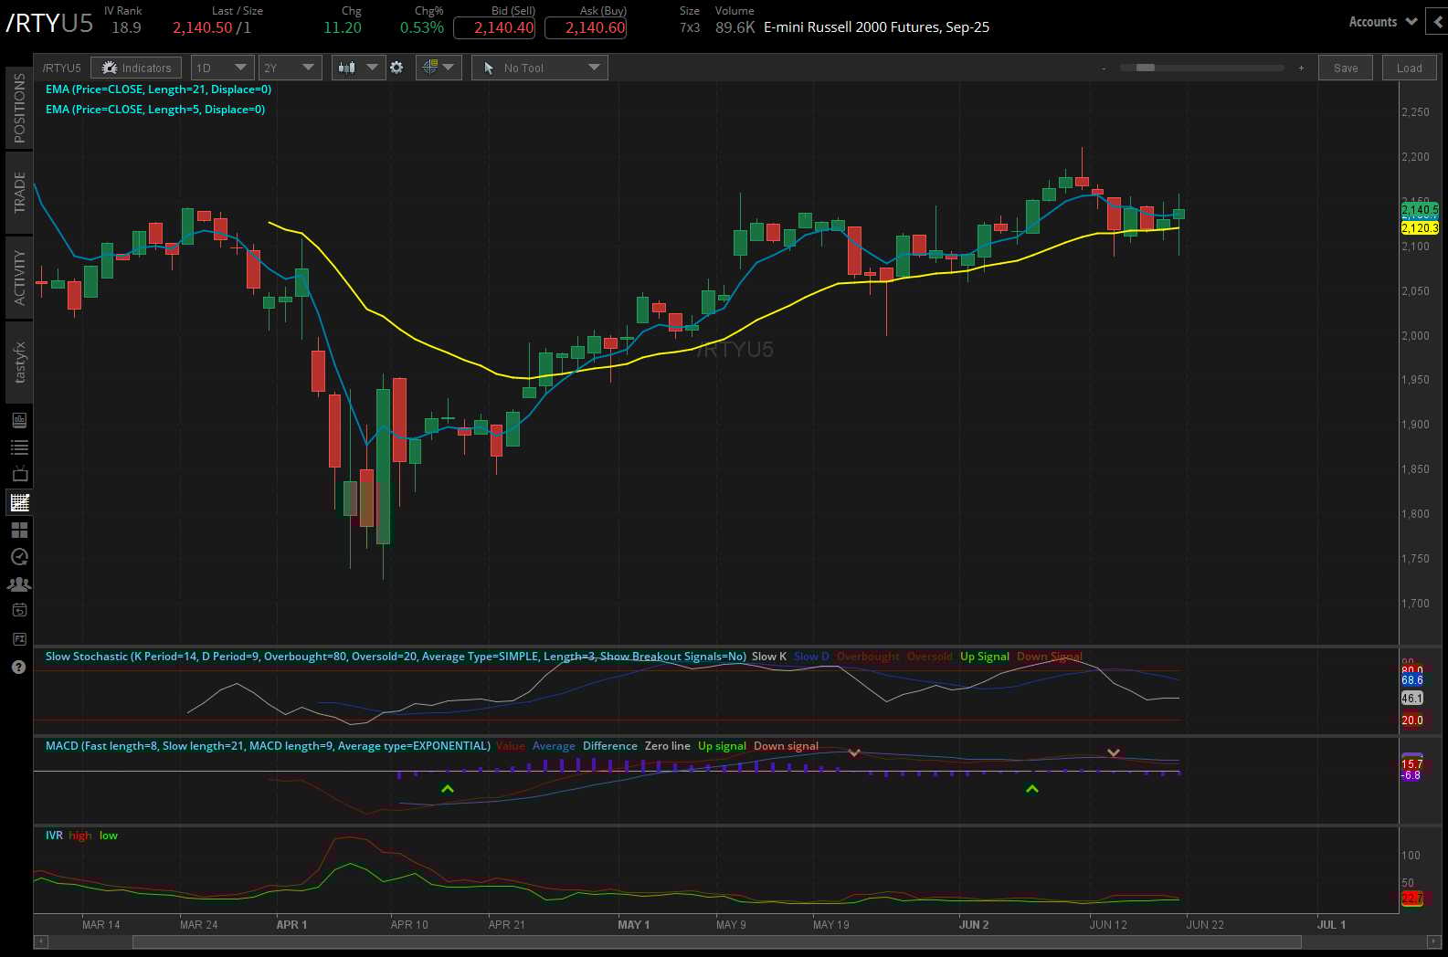
Task: Zoom out the chart with minus
Action: 1104,68
